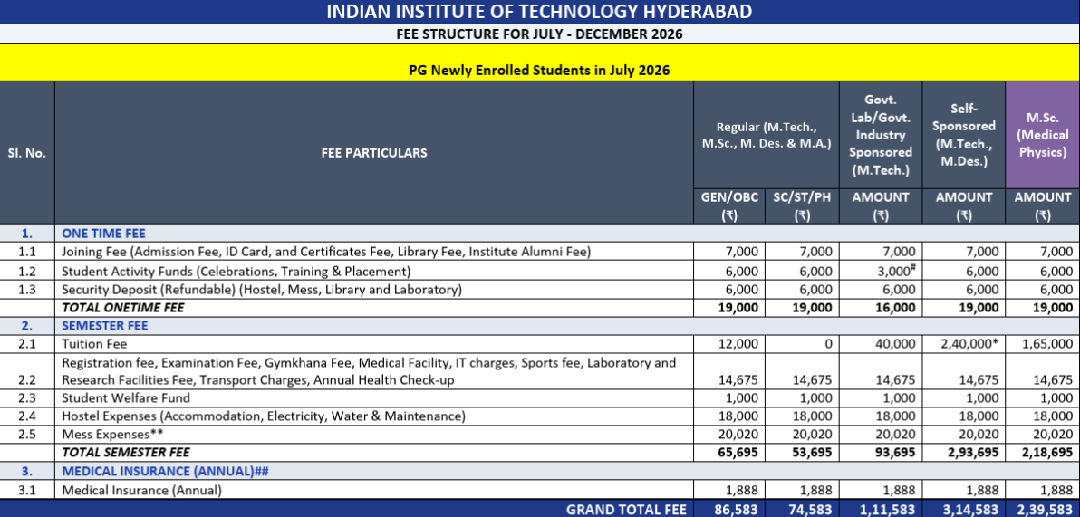Click the 'Govt. Lab/Govt. Industry Sponsored (M.Tech.)' header
This screenshot has height=517, width=1080.
click(881, 135)
